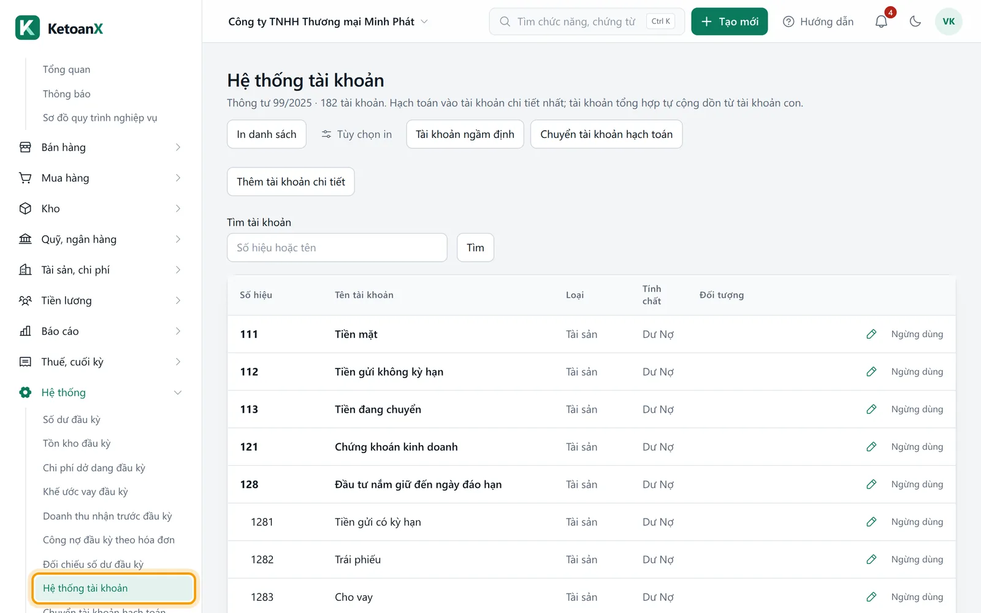Viewport: 981px width, 613px height.
Task: Open Thông báo in sidebar
Action: pyautogui.click(x=66, y=94)
